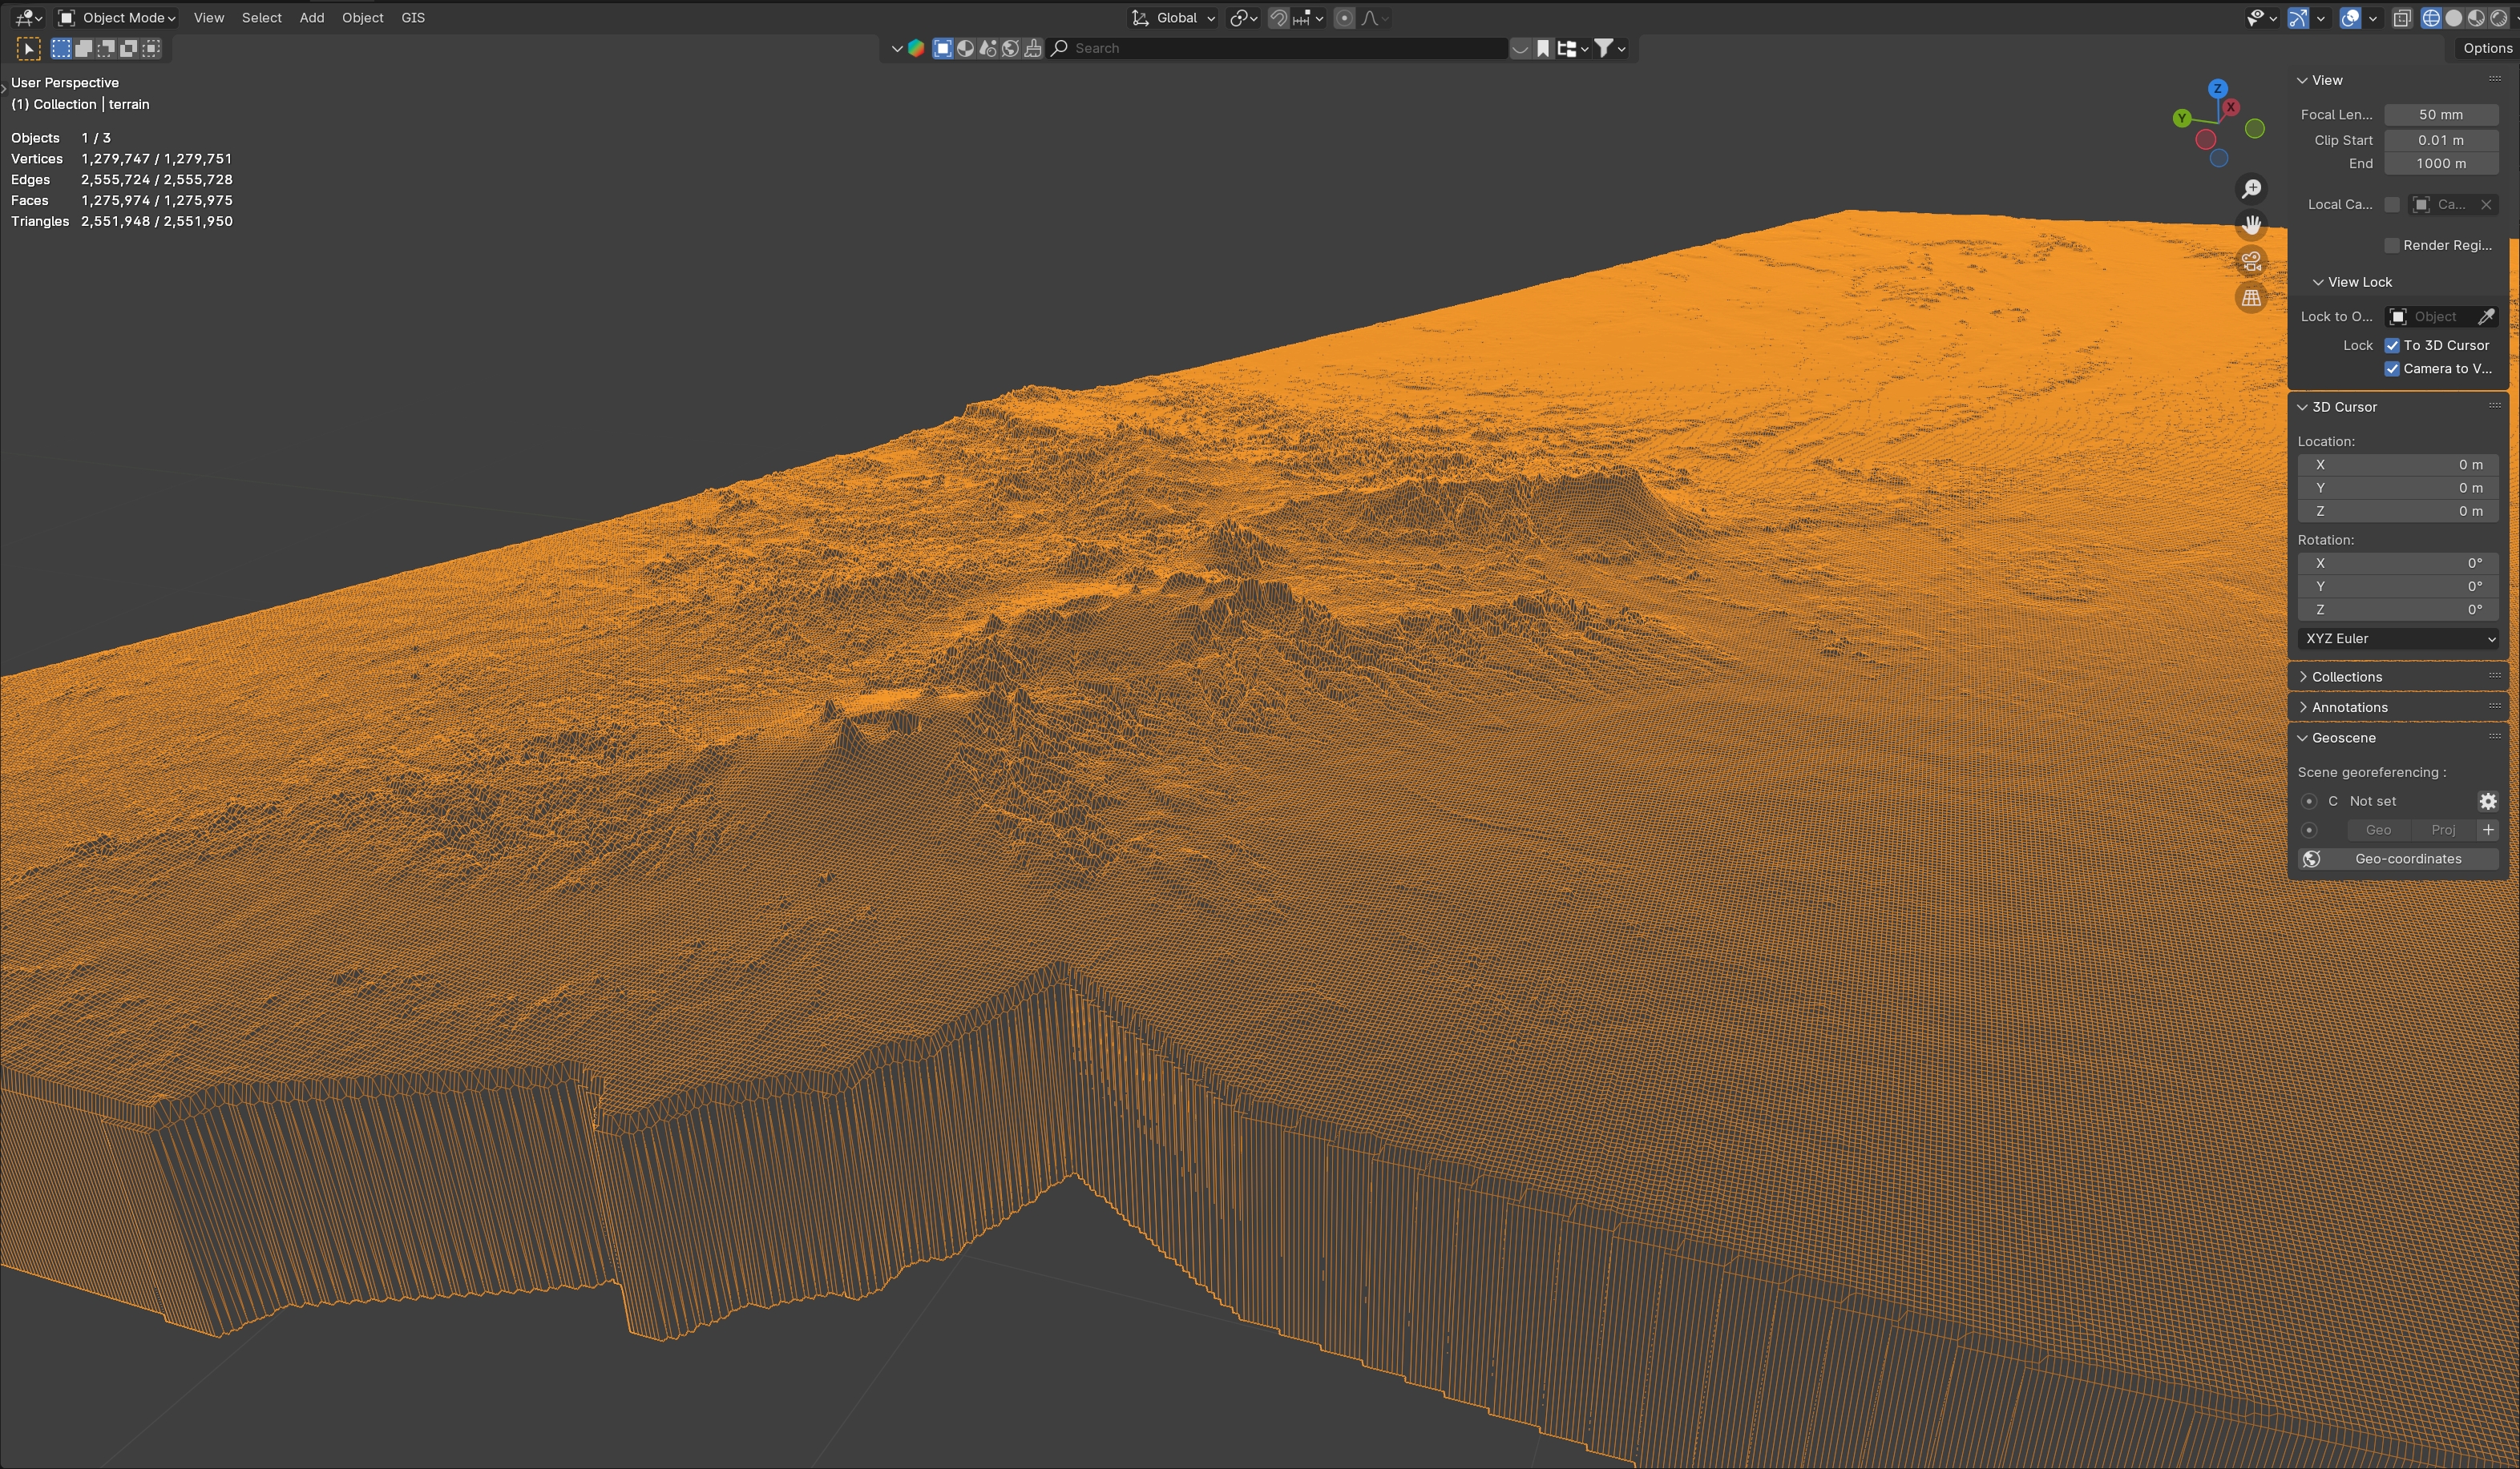Toggle the snapping magnet icon
The height and width of the screenshot is (1469, 2520).
click(1278, 18)
